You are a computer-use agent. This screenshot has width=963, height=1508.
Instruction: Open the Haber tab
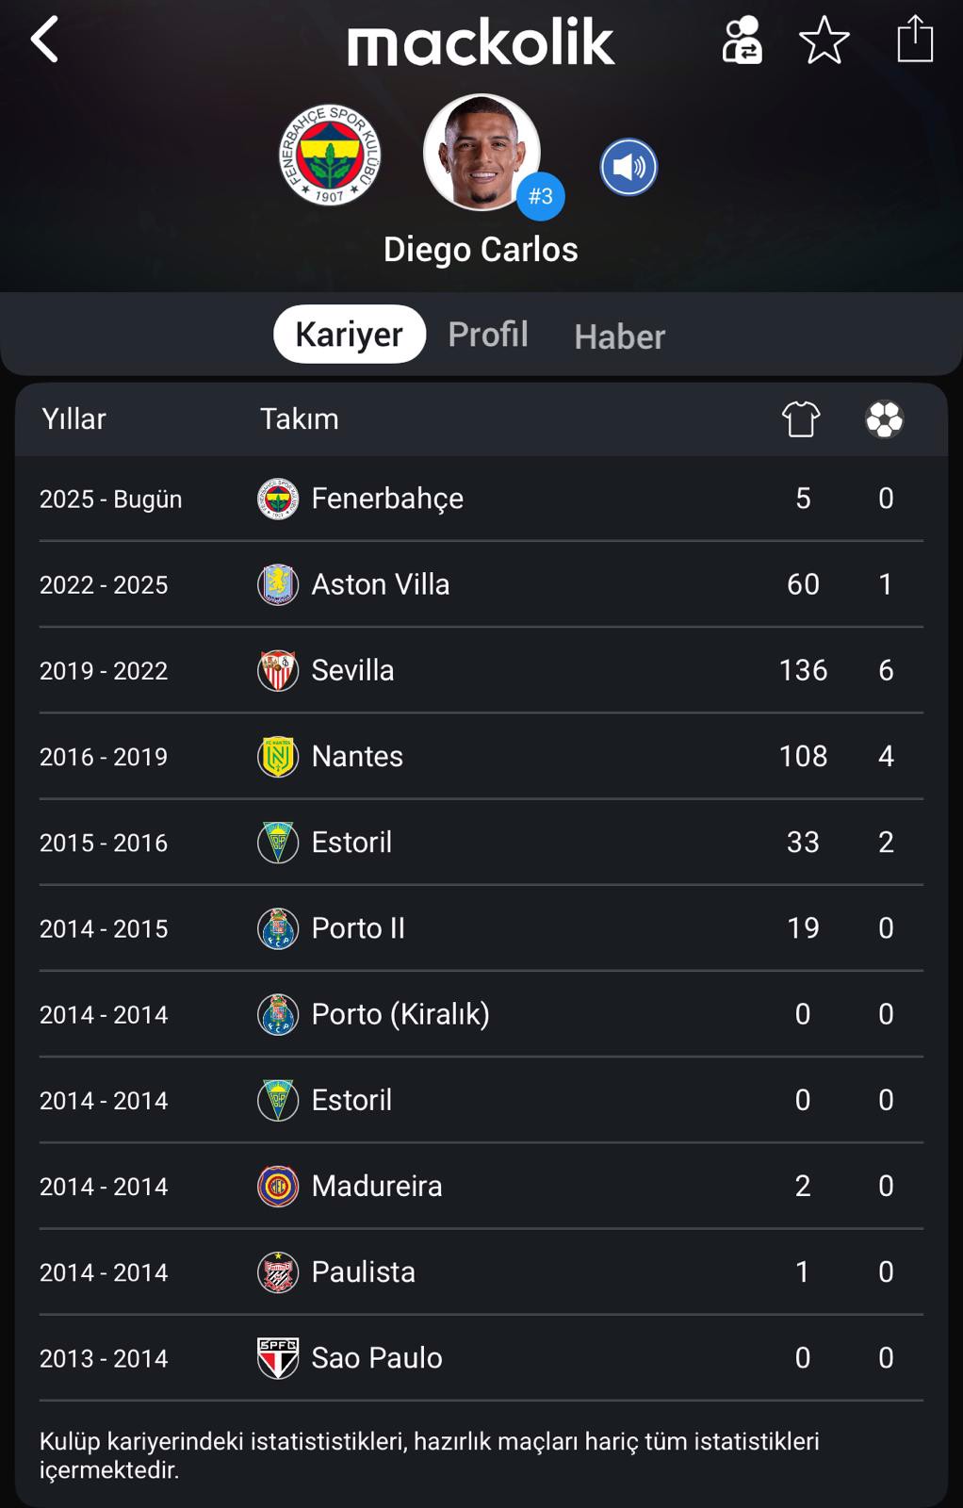620,336
